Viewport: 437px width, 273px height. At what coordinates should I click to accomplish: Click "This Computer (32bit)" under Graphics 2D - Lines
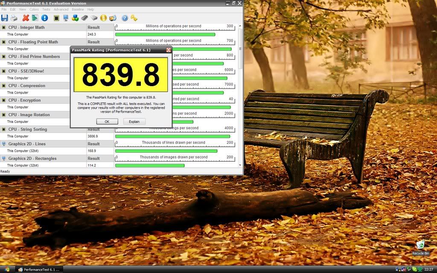(23, 151)
